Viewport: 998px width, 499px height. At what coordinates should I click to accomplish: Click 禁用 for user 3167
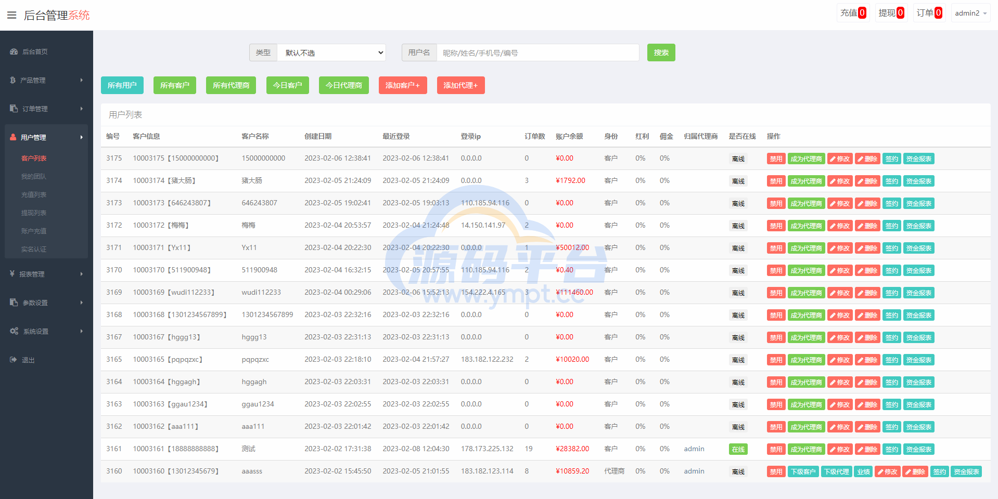pyautogui.click(x=776, y=338)
